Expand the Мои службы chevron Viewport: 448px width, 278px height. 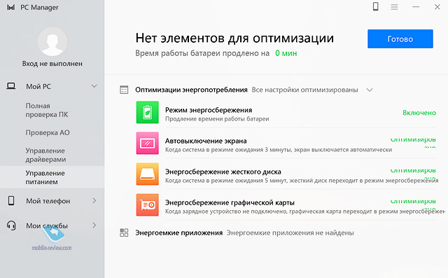point(94,225)
